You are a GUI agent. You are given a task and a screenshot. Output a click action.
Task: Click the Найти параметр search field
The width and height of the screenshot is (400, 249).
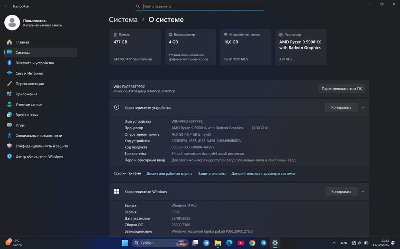coord(200,6)
